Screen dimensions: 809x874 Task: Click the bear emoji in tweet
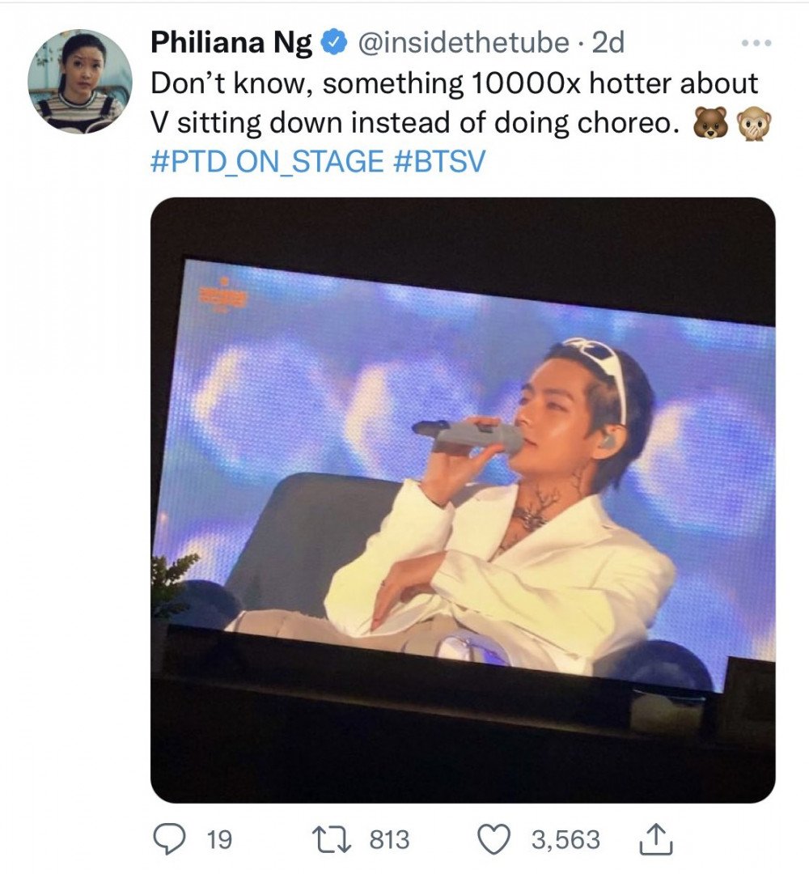[710, 123]
